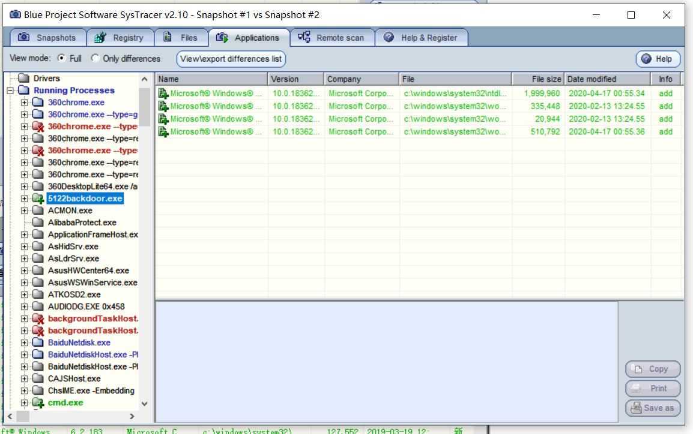
Task: Click the module icon for the 20,944 row
Action: point(163,119)
